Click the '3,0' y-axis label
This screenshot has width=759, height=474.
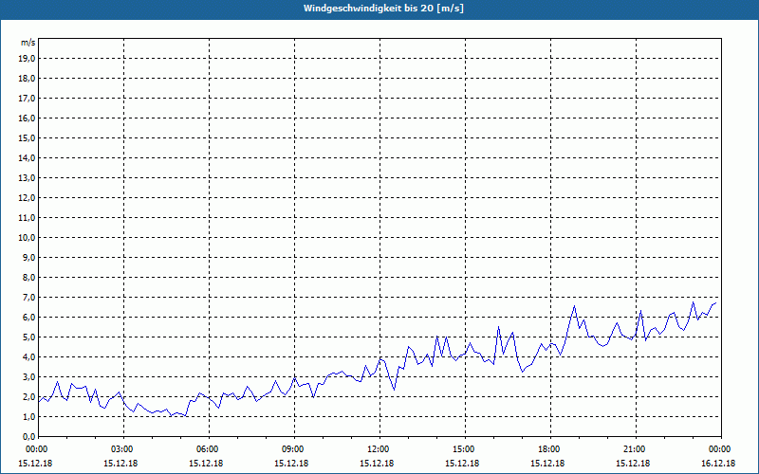(28, 376)
